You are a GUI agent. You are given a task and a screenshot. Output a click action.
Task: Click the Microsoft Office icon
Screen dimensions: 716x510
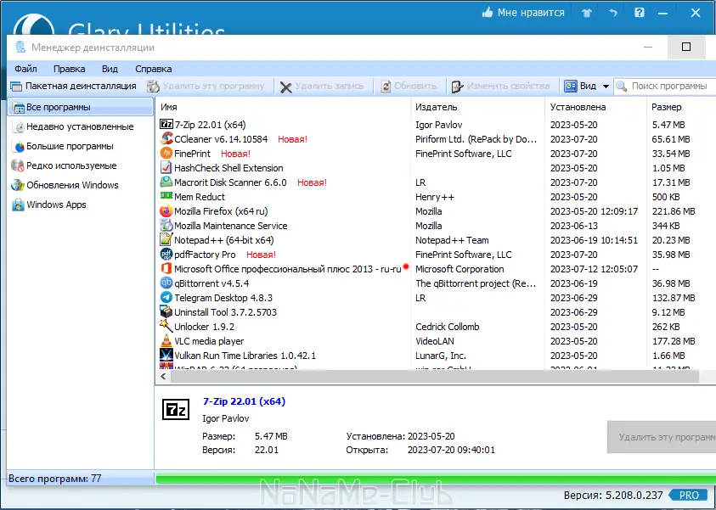point(166,269)
